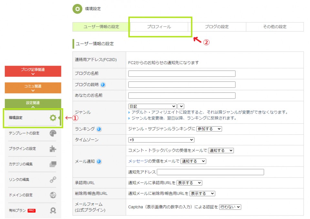The image size is (310, 219).
Task: Open the ランキング 参加する dropdown
Action: [209, 129]
